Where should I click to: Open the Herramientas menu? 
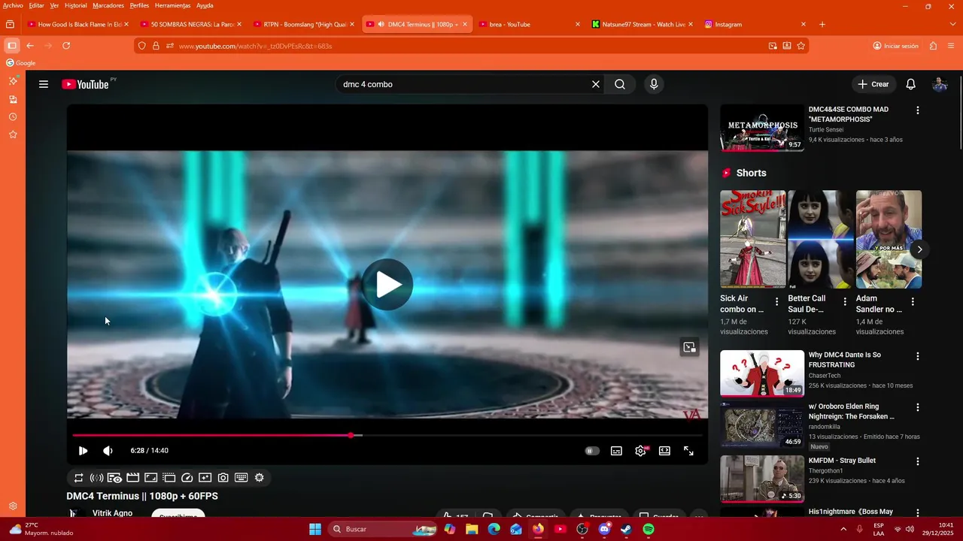tap(172, 5)
